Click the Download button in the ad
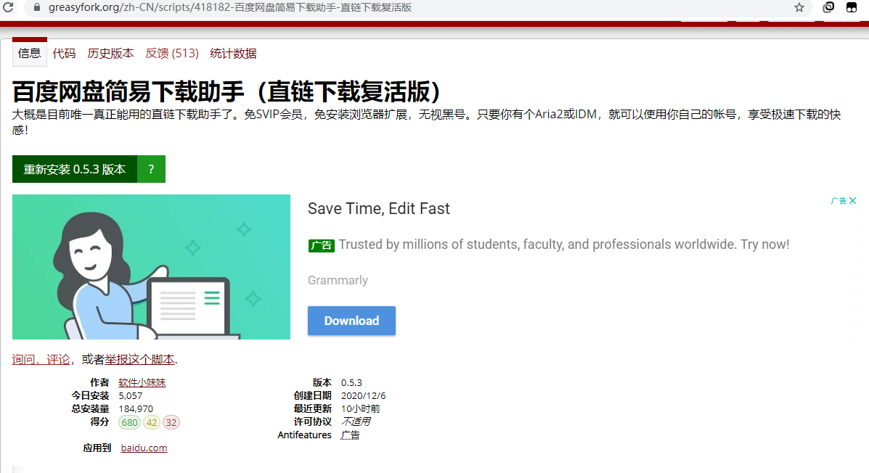 coord(351,320)
